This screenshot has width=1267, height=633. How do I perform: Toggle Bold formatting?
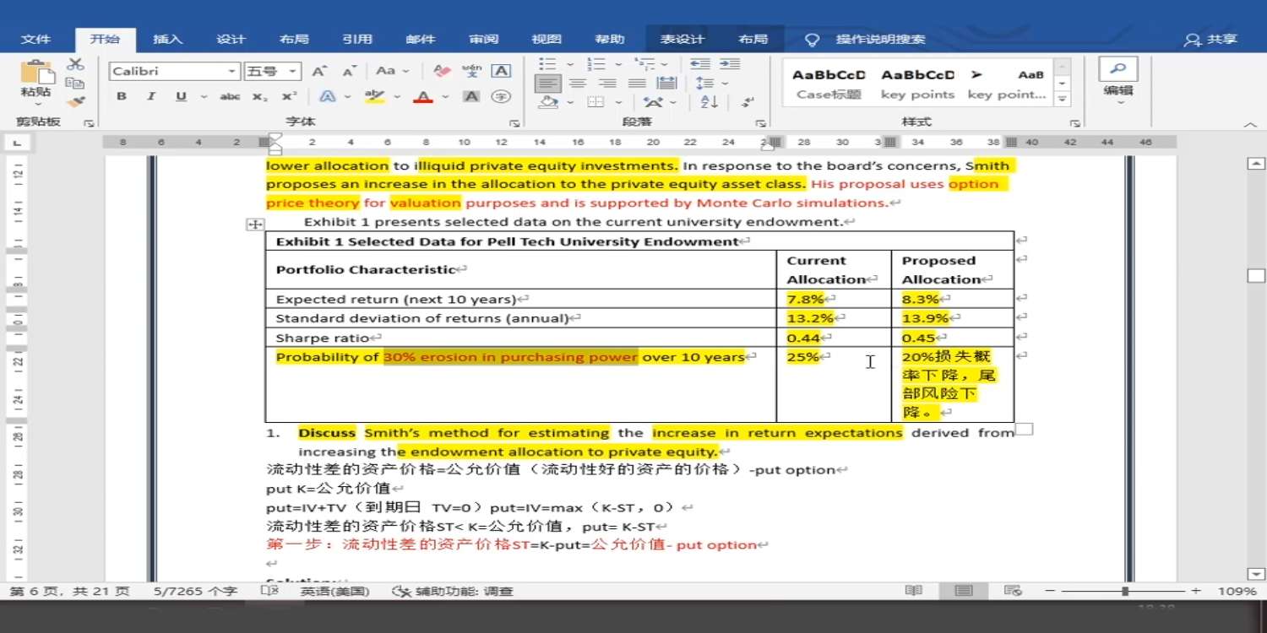[122, 97]
